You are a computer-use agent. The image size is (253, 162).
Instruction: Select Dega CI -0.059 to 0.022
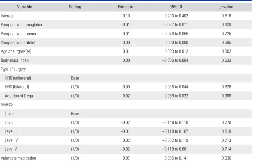(x=175, y=96)
